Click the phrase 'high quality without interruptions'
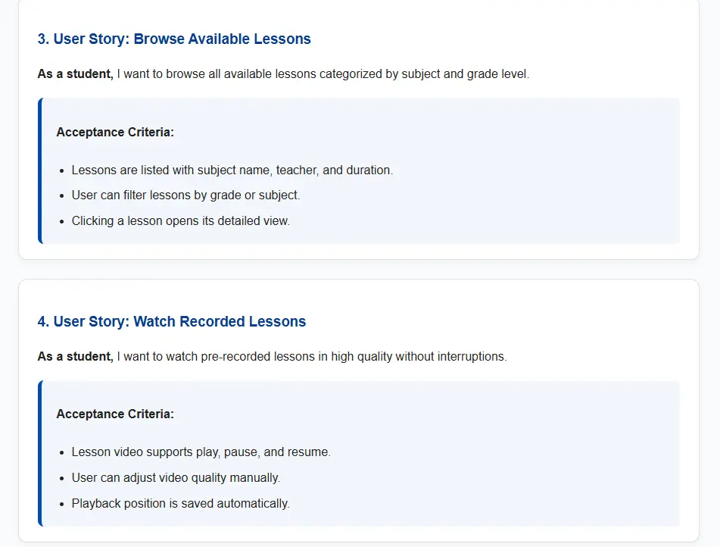The image size is (720, 547). [x=419, y=356]
